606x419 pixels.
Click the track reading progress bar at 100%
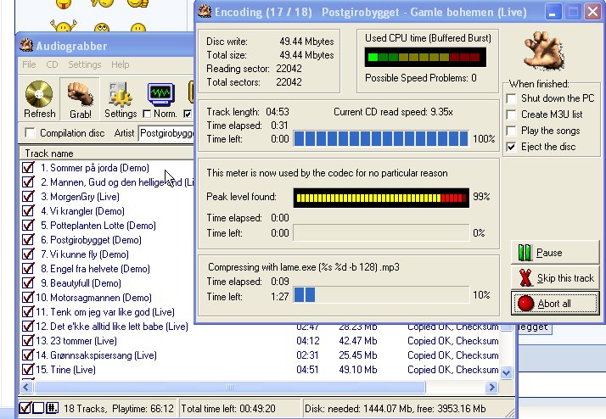(381, 138)
